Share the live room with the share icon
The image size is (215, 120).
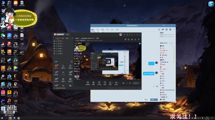click(139, 39)
